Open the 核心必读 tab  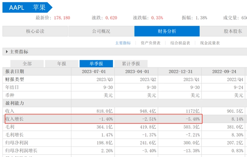(35, 31)
